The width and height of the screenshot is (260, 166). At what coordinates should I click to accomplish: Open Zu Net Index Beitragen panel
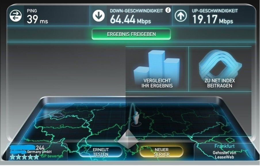point(220,69)
